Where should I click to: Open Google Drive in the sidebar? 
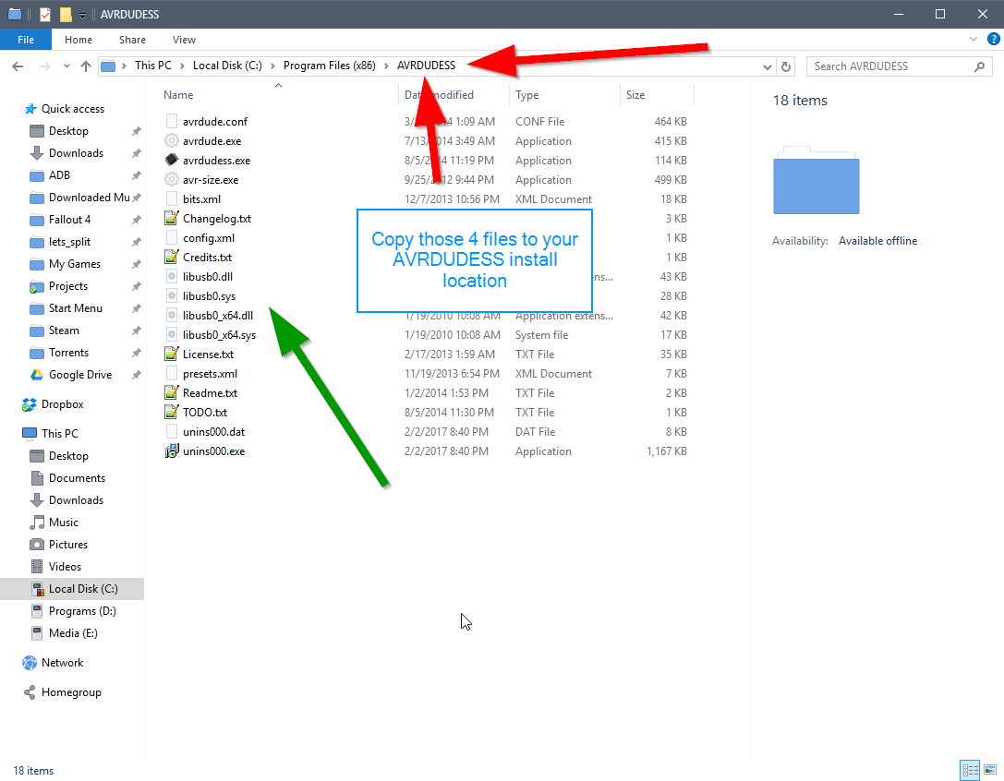click(80, 375)
